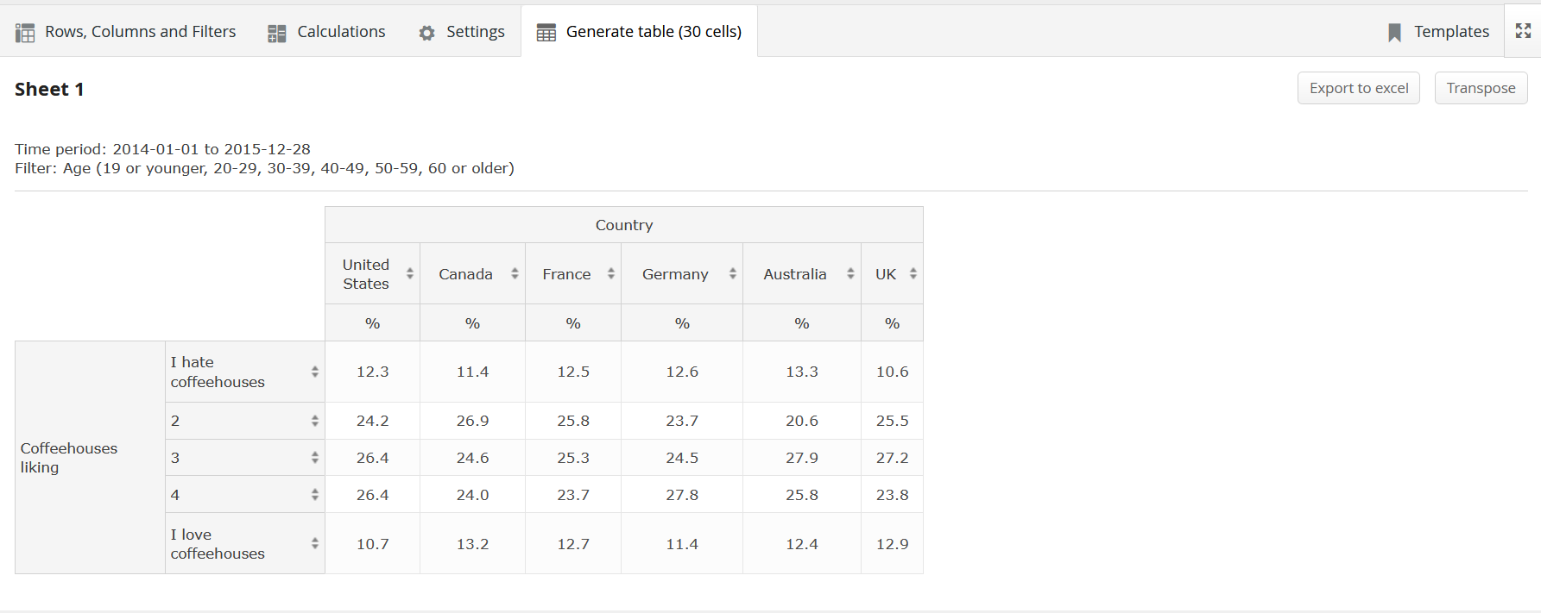
Task: Select Generate table (30 cells) tab
Action: (x=640, y=32)
